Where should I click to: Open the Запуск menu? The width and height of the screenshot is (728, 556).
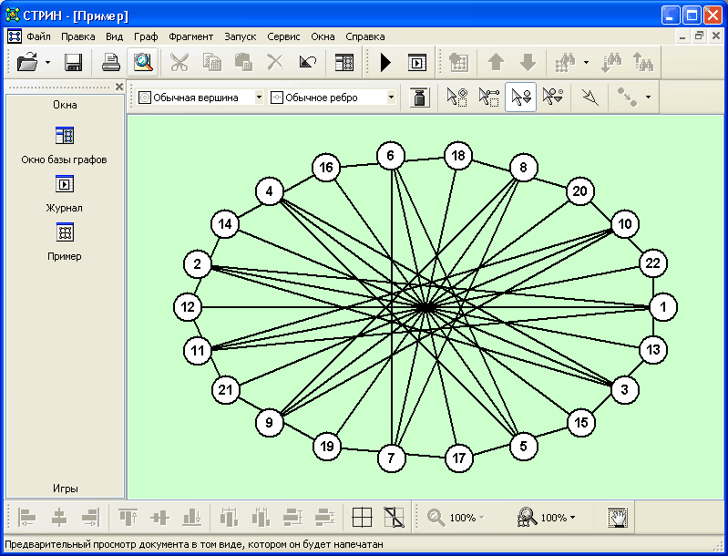[x=240, y=36]
